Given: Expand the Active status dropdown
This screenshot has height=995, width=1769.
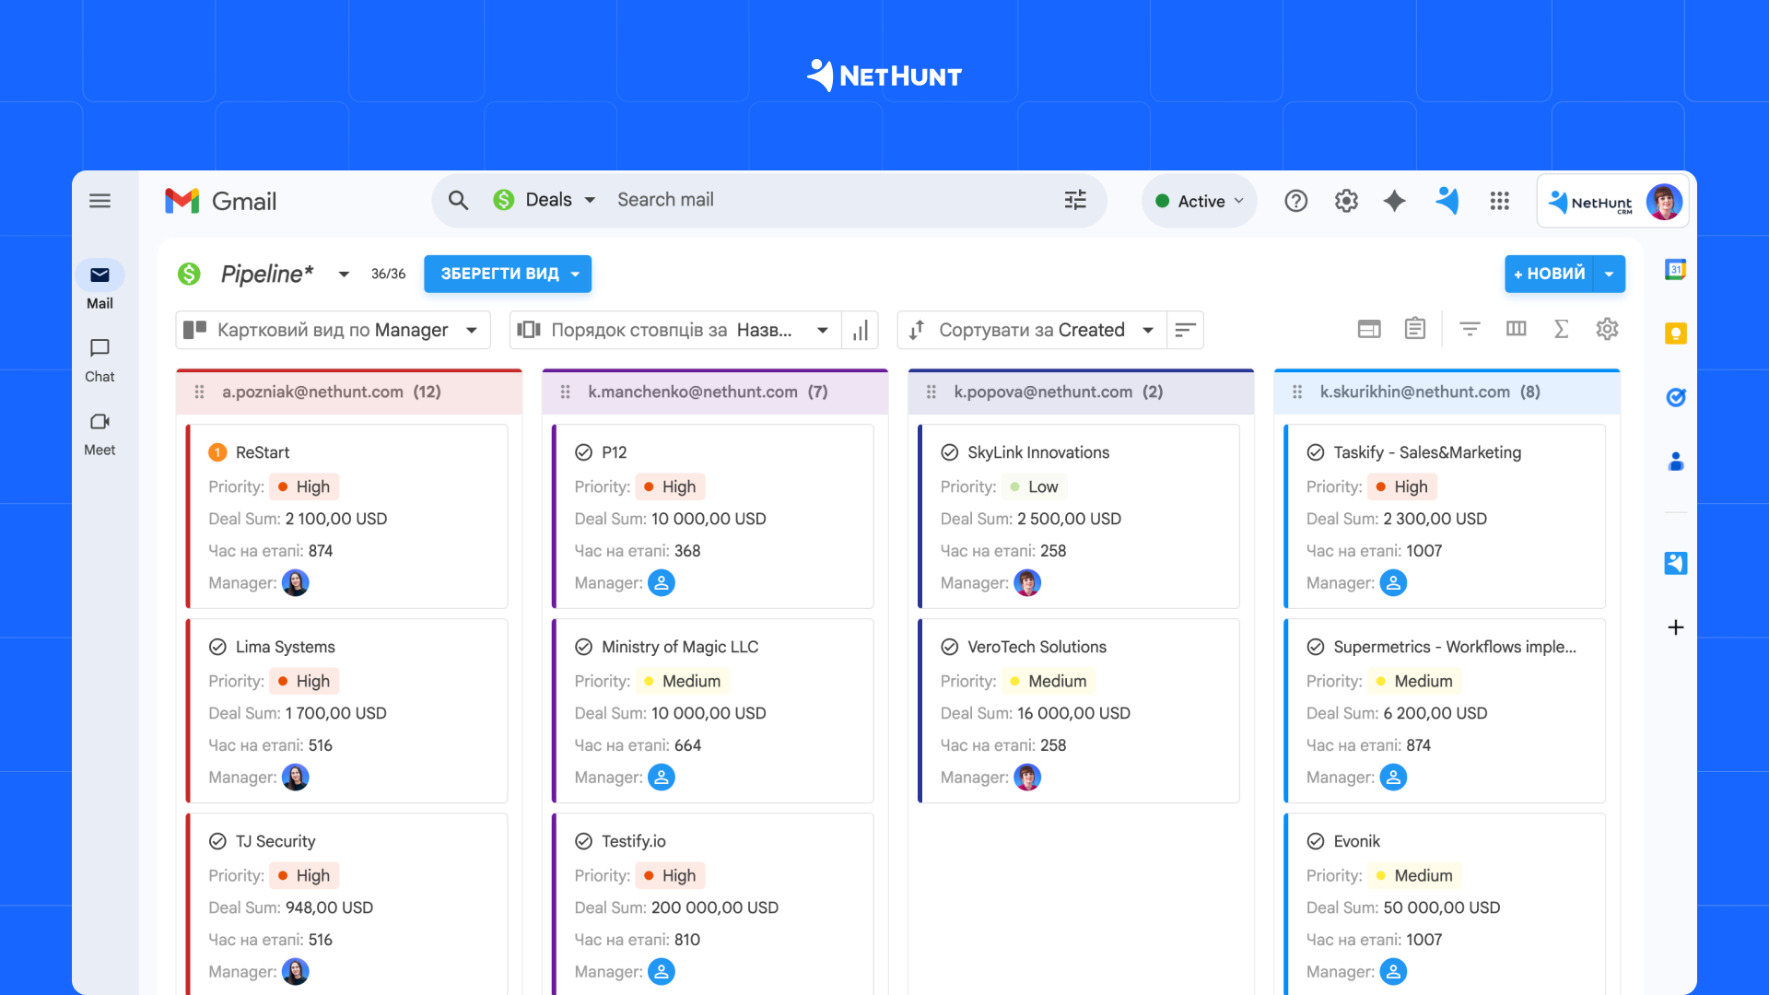Looking at the screenshot, I should (1200, 201).
